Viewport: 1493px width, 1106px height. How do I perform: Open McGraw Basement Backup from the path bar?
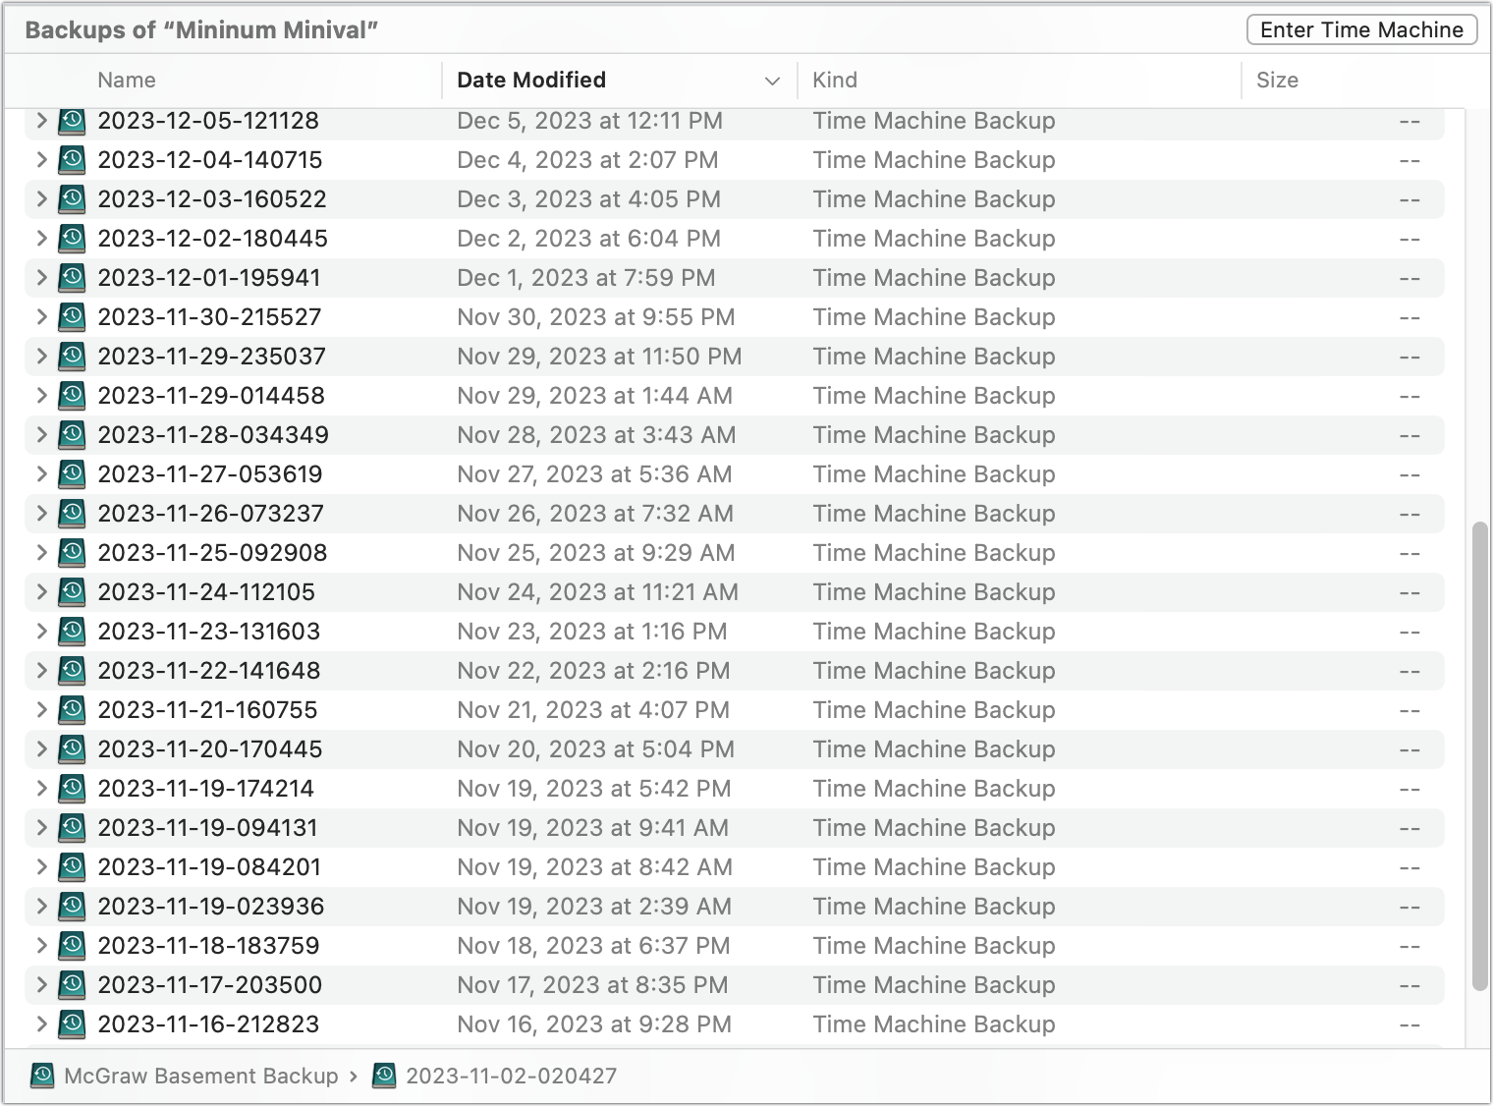[x=199, y=1076]
